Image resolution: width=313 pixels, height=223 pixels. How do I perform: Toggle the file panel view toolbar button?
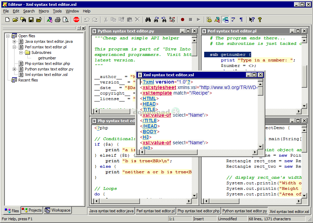225,20
